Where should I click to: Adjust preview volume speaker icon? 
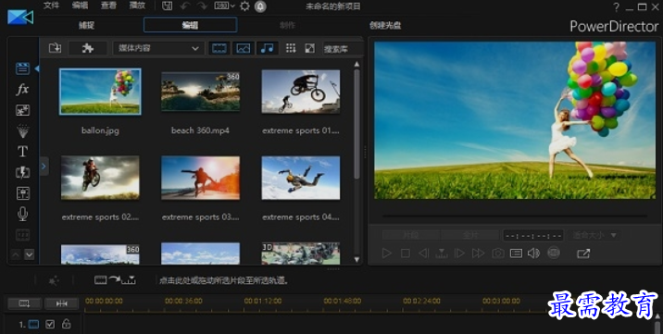(x=533, y=254)
